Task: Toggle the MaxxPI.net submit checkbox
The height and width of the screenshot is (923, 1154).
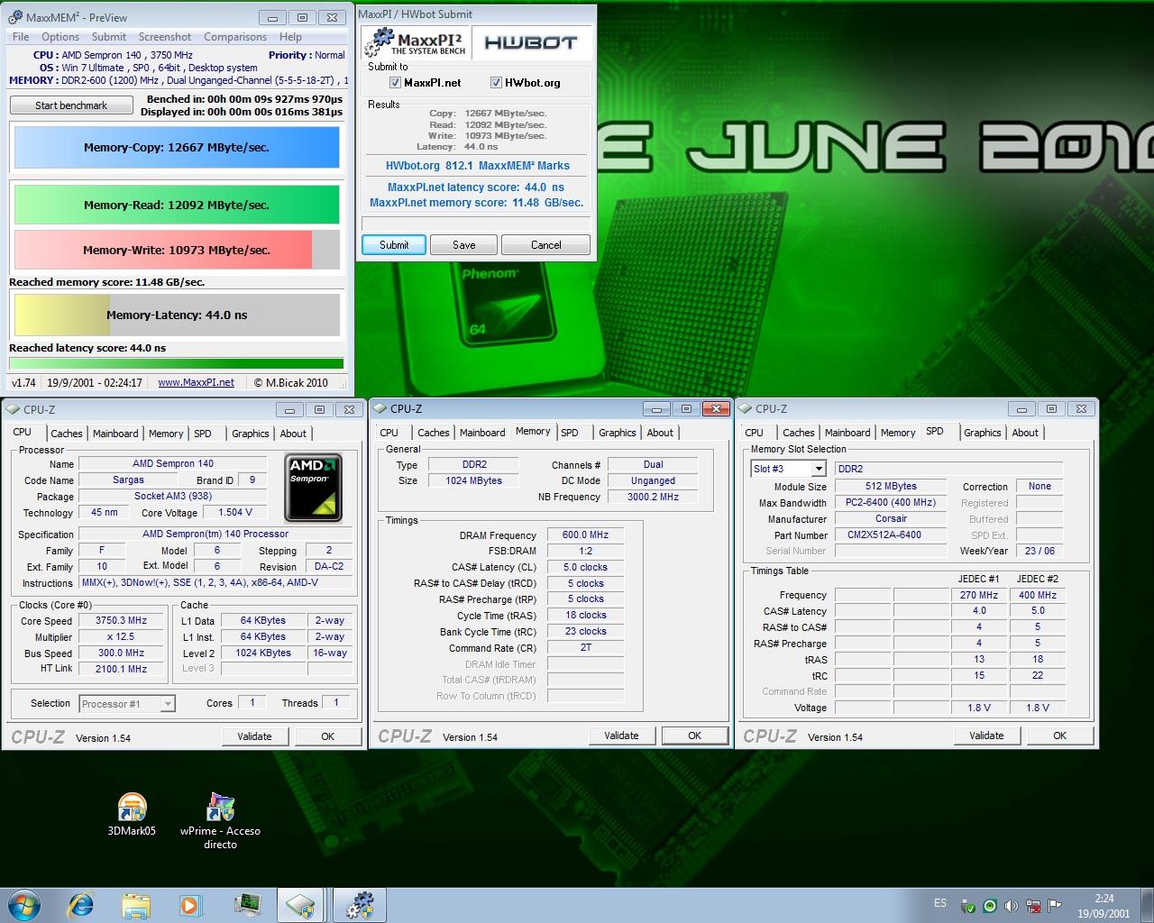Action: click(395, 83)
